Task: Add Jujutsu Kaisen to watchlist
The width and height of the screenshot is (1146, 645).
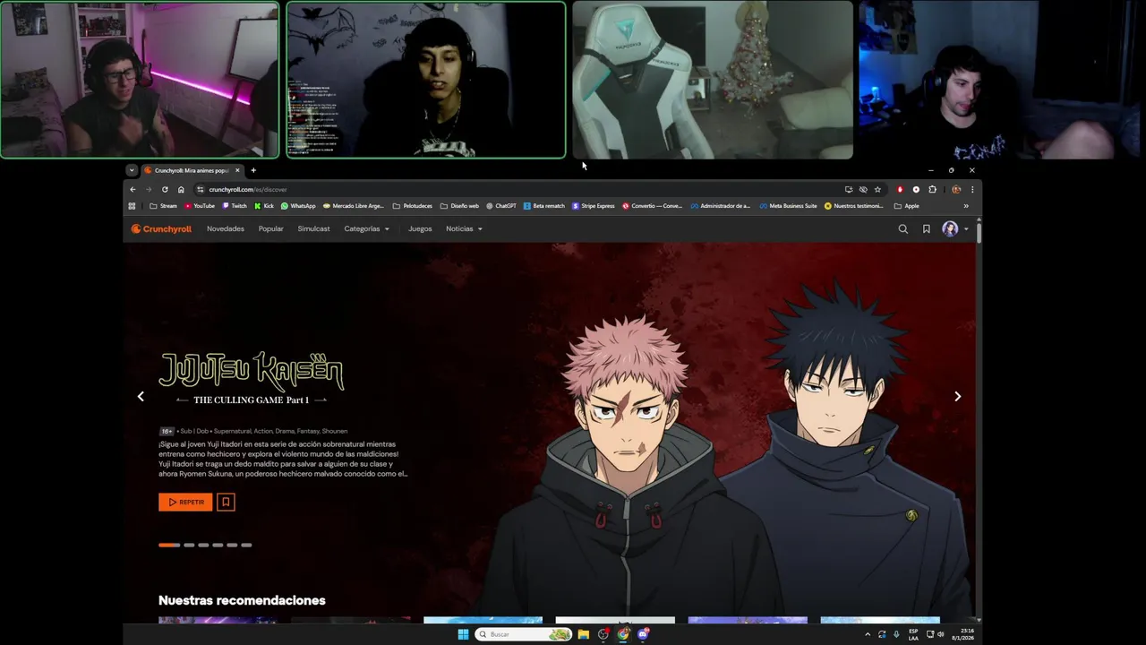Action: [226, 503]
